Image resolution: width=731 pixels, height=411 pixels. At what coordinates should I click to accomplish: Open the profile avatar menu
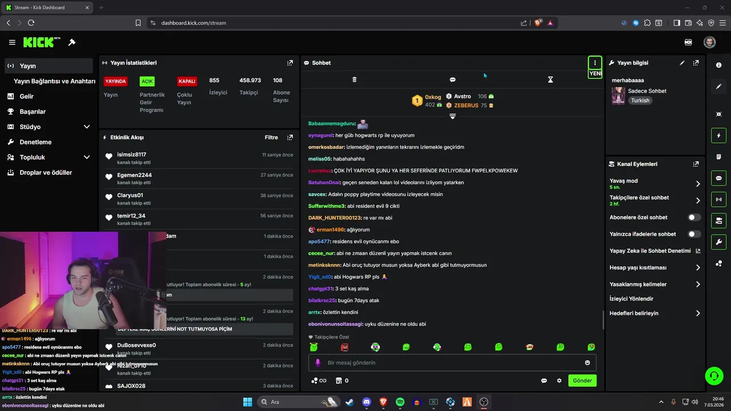[709, 42]
